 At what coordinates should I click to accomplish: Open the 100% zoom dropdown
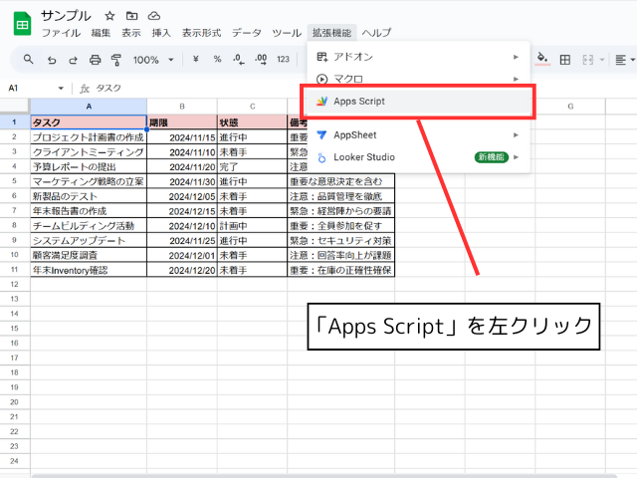[x=153, y=60]
